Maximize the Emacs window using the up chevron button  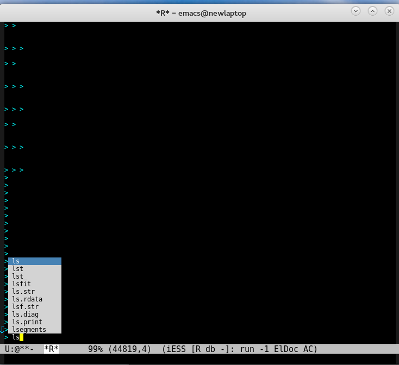[x=372, y=11]
